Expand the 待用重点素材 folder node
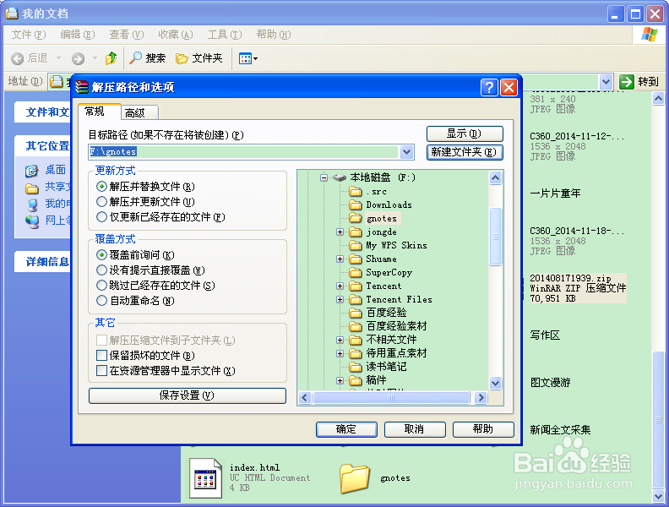The image size is (669, 507). point(340,353)
